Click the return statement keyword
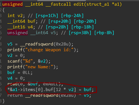 pyautogui.click(x=15, y=95)
